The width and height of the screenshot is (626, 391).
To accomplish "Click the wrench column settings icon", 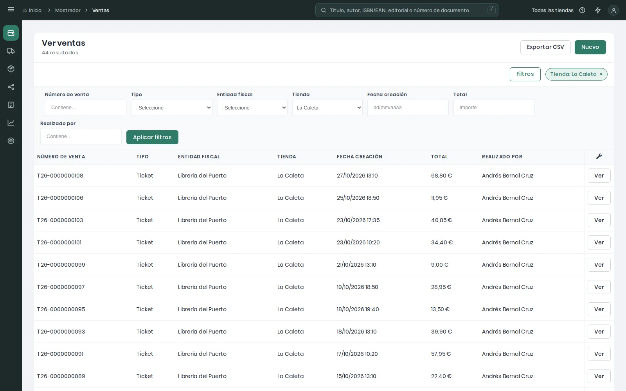I will coord(599,156).
